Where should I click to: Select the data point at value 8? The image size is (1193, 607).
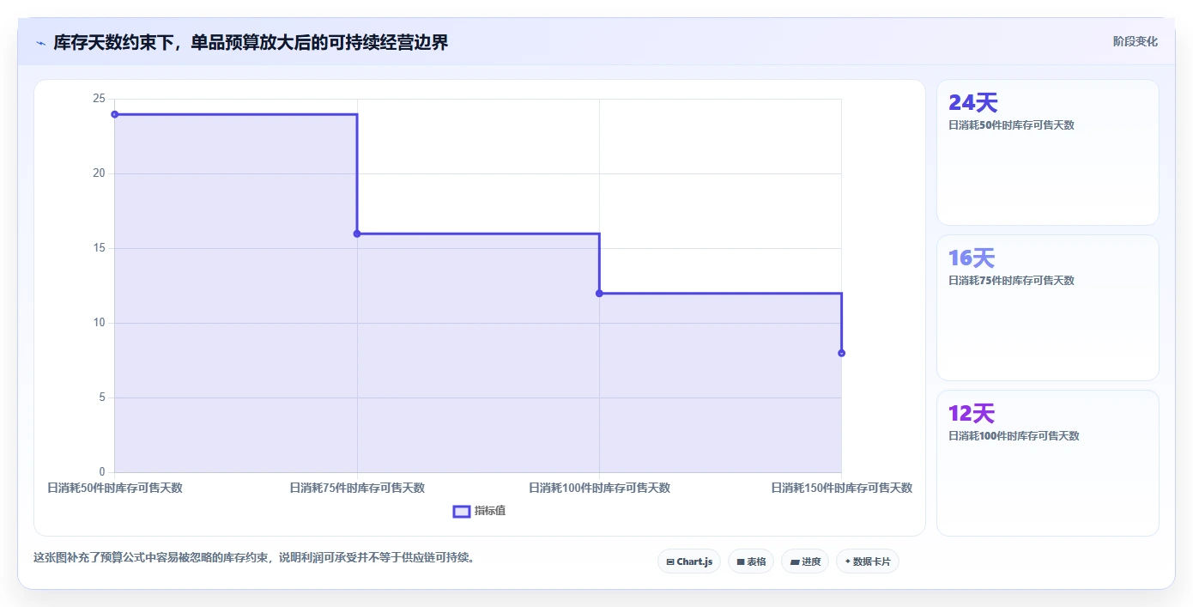841,353
